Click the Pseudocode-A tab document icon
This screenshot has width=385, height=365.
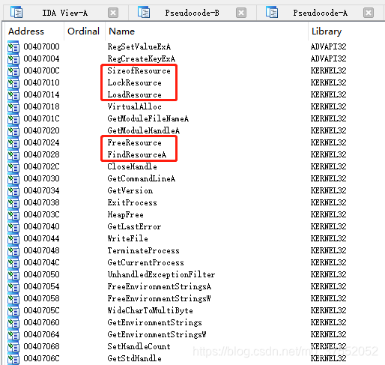[x=272, y=12]
